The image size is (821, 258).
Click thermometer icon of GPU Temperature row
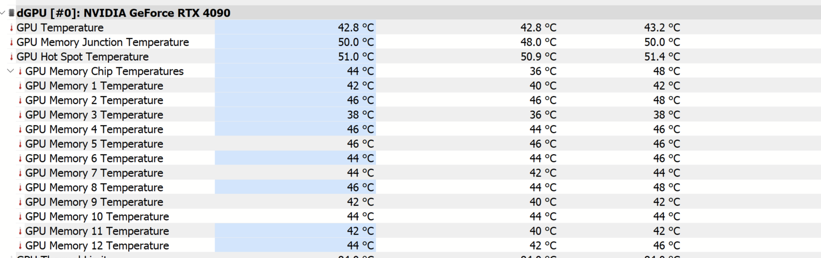11,28
